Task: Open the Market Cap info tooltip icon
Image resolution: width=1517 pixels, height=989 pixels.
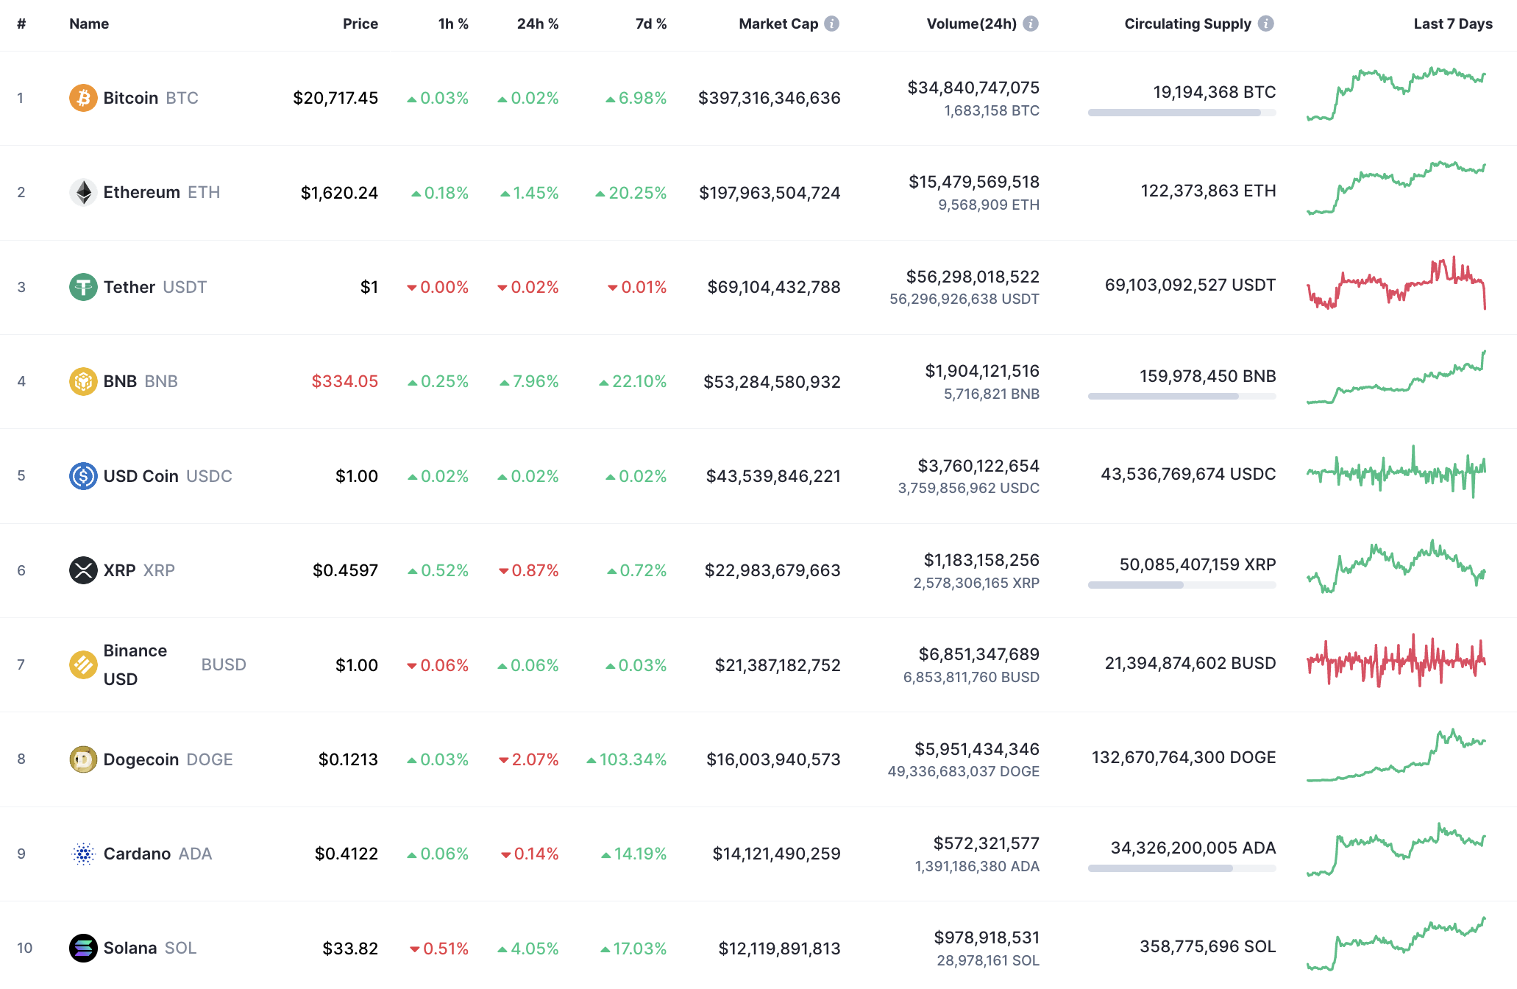Action: coord(831,23)
